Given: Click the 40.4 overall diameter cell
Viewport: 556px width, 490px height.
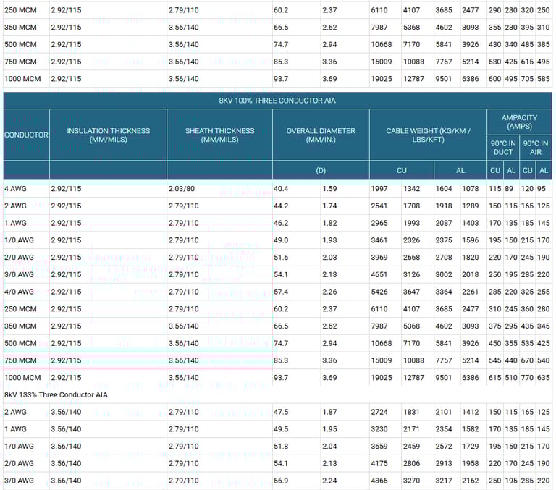Looking at the screenshot, I should (281, 189).
